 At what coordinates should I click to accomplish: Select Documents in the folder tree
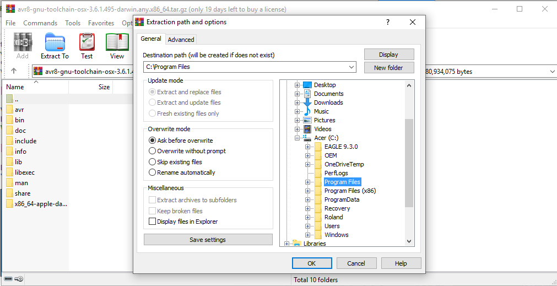(x=328, y=94)
